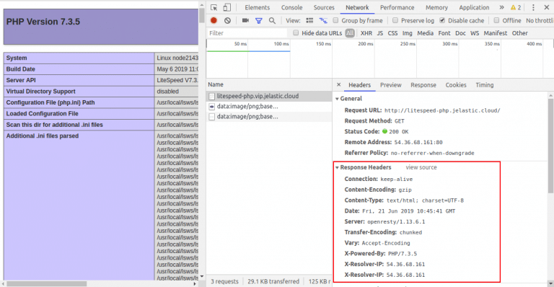Filter requests by JS
The width and height of the screenshot is (554, 287).
(x=380, y=33)
